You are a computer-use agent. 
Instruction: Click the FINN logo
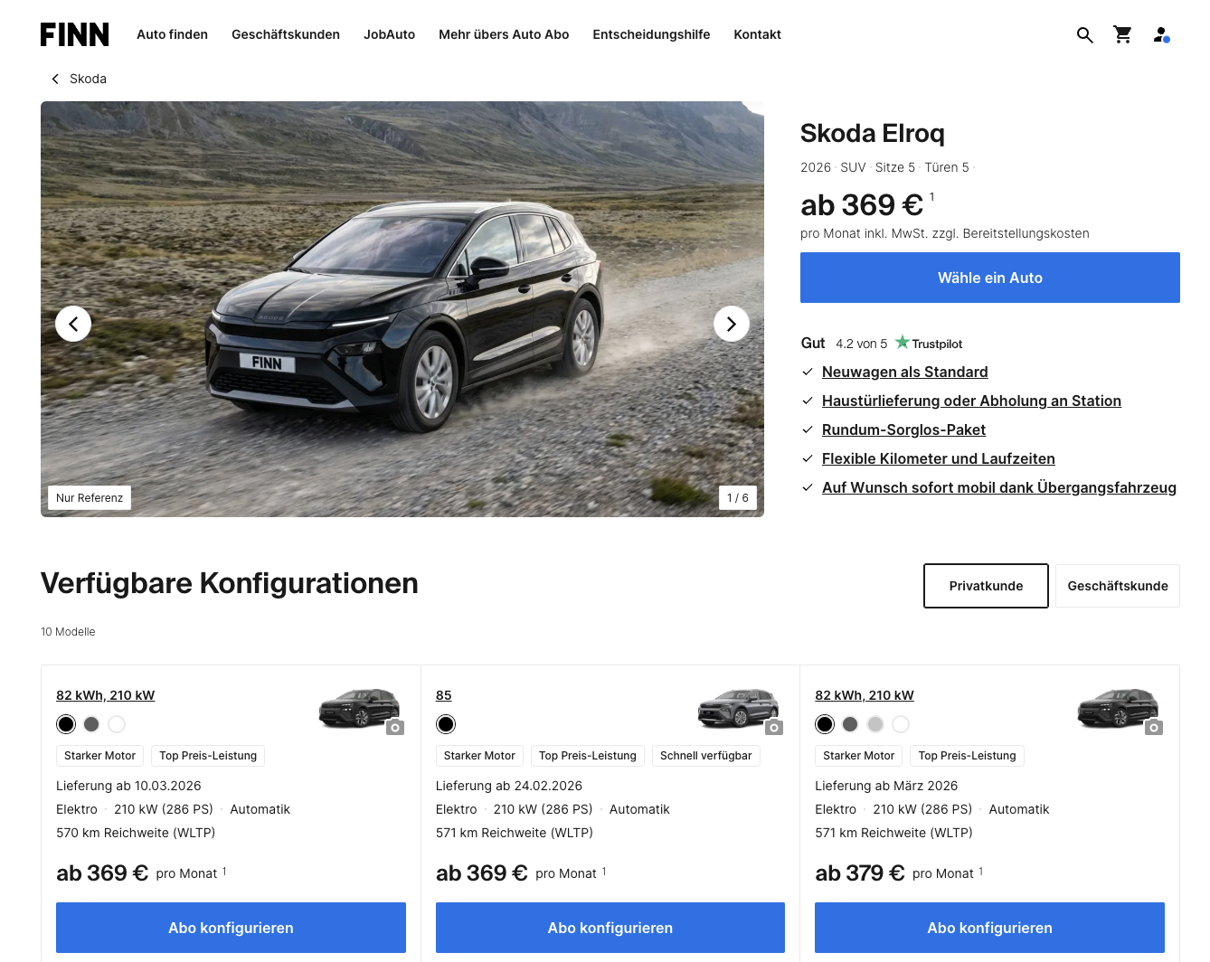click(75, 34)
